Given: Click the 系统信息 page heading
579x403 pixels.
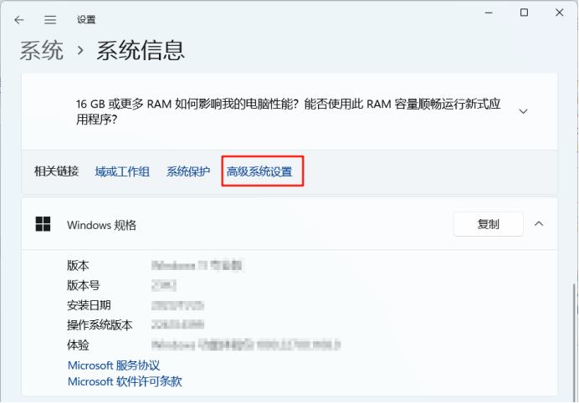Looking at the screenshot, I should click(141, 50).
